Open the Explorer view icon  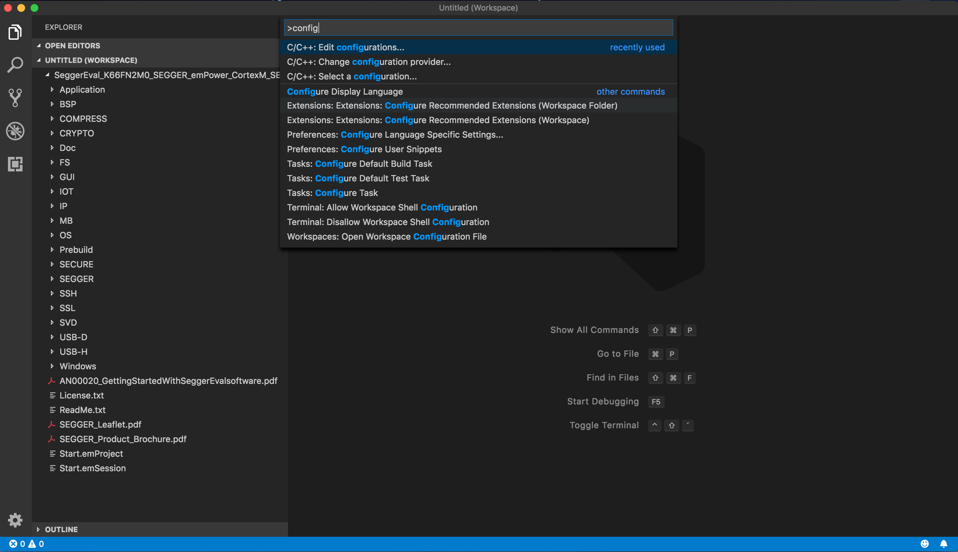click(15, 32)
